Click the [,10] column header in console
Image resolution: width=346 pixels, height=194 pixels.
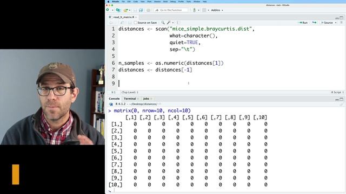coord(260,117)
